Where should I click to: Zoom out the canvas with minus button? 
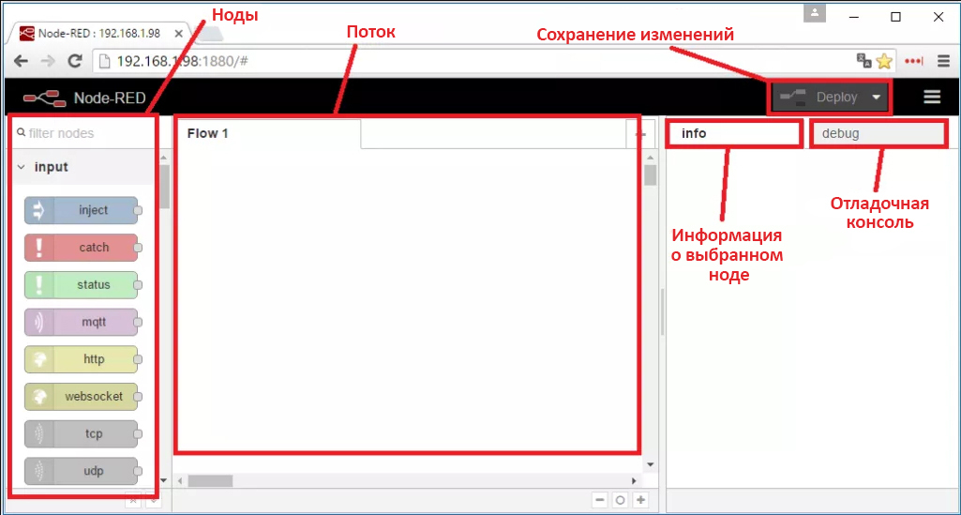click(599, 500)
